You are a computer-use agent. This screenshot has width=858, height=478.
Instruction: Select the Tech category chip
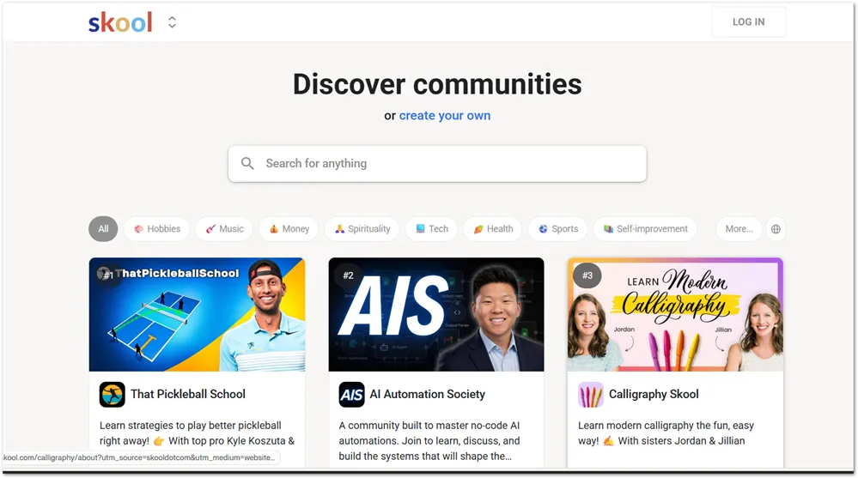[432, 229]
